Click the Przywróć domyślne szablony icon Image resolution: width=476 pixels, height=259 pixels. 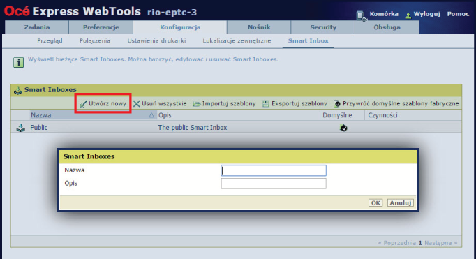click(337, 104)
